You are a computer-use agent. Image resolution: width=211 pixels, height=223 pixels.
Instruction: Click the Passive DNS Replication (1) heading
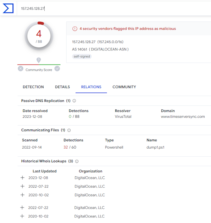point(46,101)
